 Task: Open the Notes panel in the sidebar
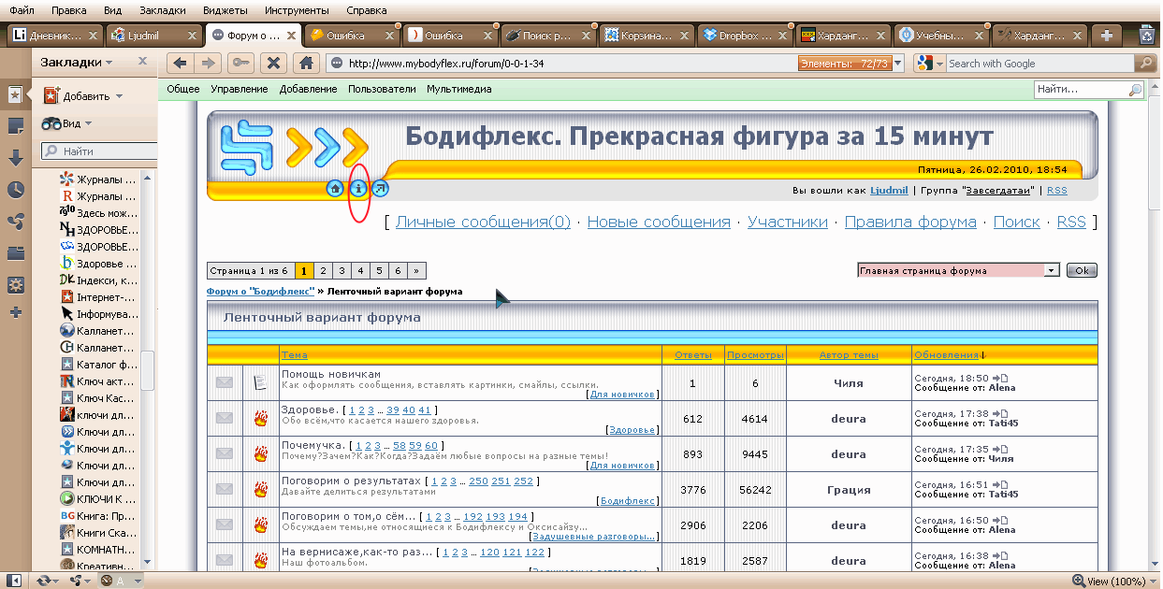tap(16, 126)
